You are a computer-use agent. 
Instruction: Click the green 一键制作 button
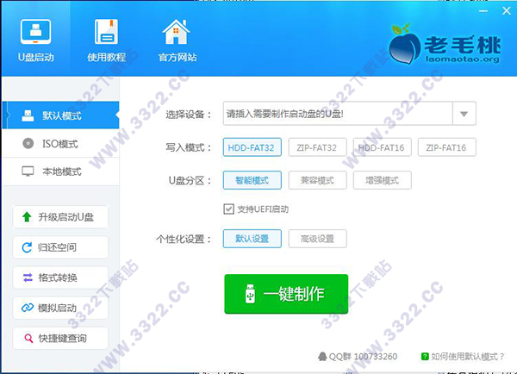(x=286, y=294)
